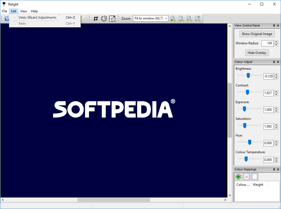Click the Resize image icon

[x=112, y=18]
